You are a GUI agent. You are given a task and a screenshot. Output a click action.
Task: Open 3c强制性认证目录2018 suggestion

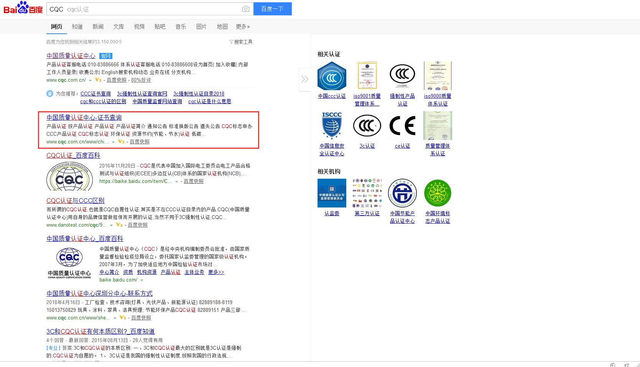click(199, 94)
